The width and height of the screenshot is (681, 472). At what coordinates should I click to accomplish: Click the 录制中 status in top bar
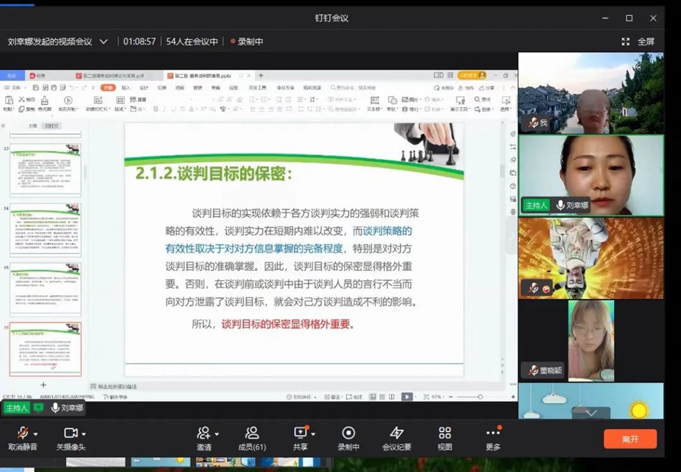247,42
